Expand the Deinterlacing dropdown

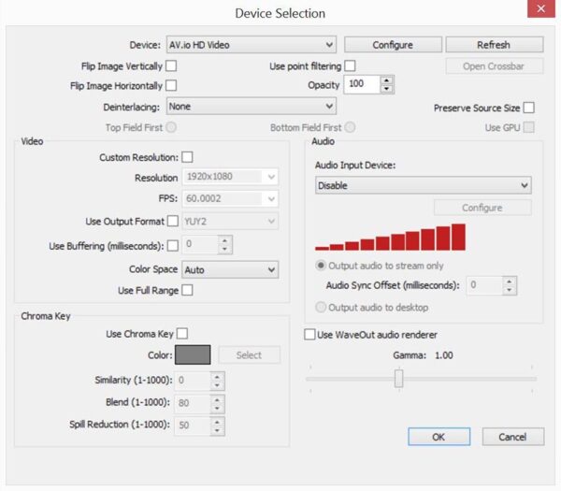coord(251,107)
